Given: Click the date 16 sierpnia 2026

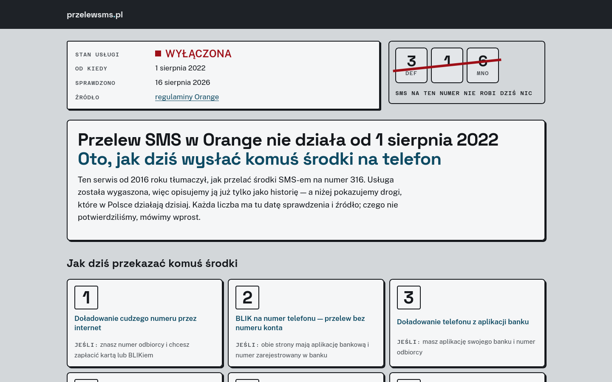Looking at the screenshot, I should tap(183, 82).
